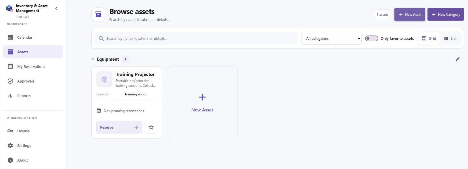
Task: Click the Reports bar chart icon
Action: tap(10, 96)
